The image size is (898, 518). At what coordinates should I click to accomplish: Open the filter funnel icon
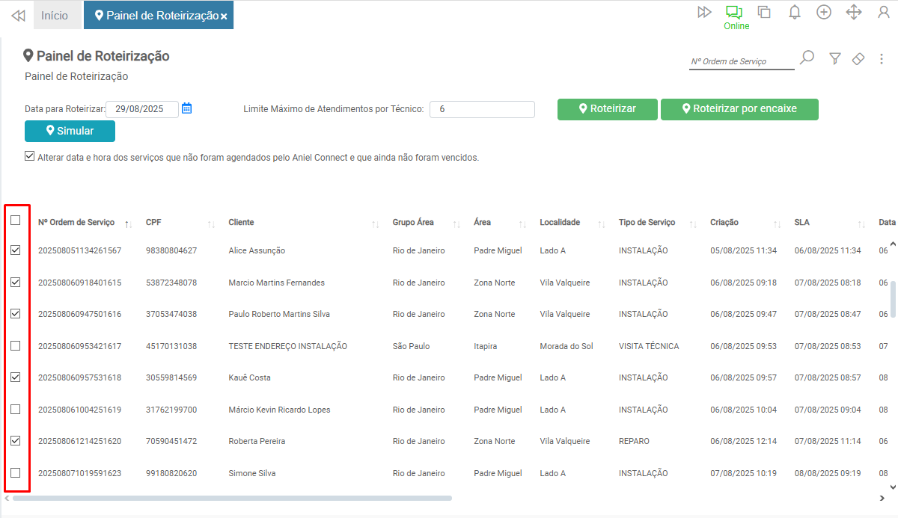pyautogui.click(x=835, y=58)
